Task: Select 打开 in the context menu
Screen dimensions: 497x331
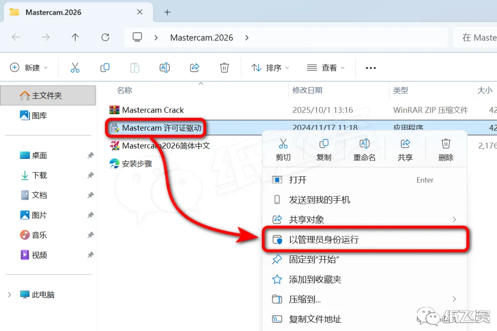Action: click(365, 180)
